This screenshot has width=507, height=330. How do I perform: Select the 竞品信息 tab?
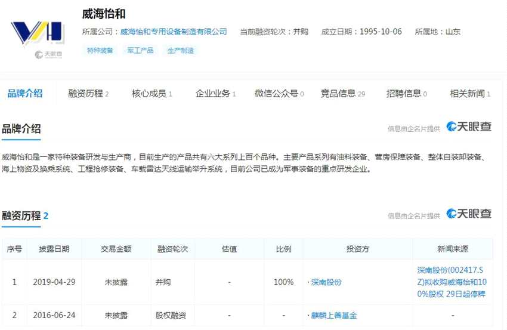pos(343,94)
